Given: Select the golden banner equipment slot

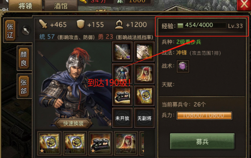Looking at the screenshot, I should click(144, 96).
